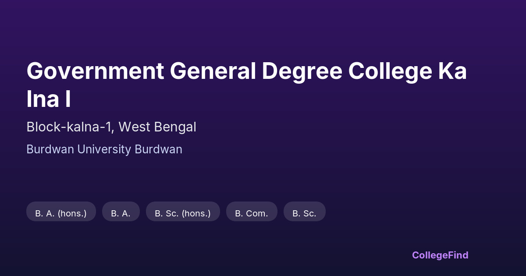This screenshot has height=276, width=526.
Task: Click the word Government in the title
Action: pos(95,71)
